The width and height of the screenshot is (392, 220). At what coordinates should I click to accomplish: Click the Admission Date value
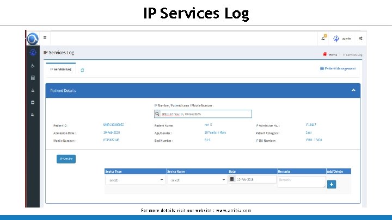point(112,133)
